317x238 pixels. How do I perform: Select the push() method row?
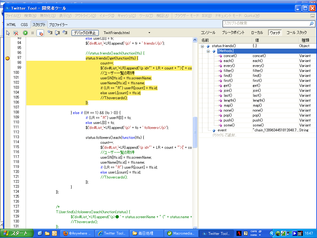click(x=258, y=121)
